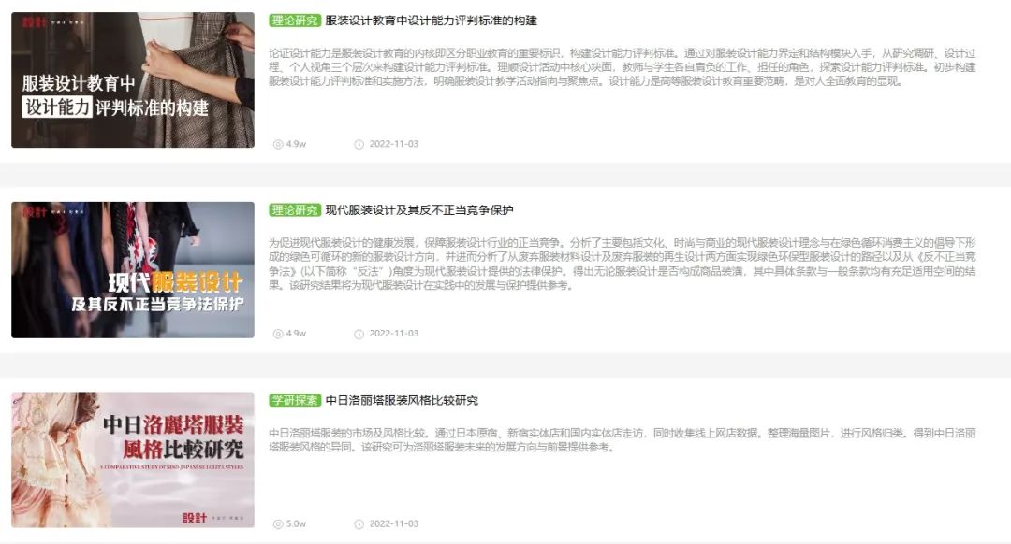
Task: Click the eye icon next to second 4.9w
Action: (278, 334)
